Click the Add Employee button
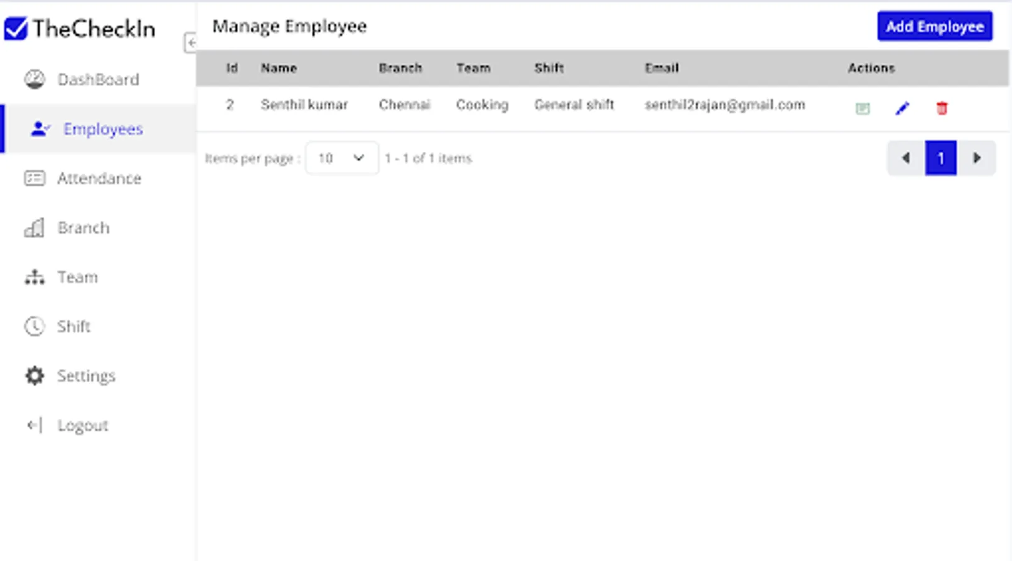The width and height of the screenshot is (1012, 561). tap(934, 26)
